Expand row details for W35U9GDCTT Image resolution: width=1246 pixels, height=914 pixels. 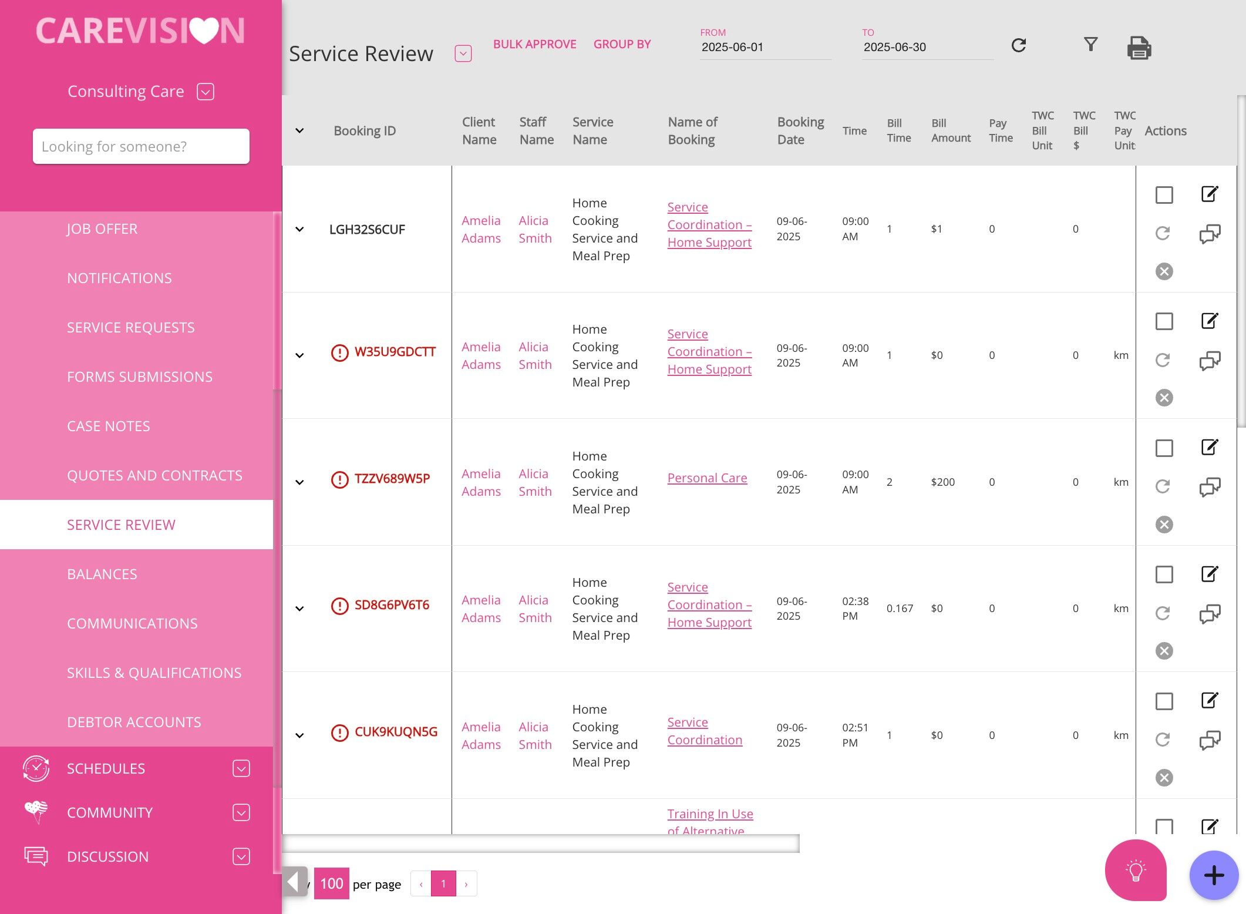click(299, 355)
